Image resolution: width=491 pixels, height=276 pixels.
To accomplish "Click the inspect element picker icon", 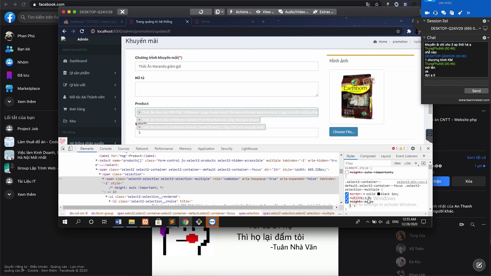I will click(x=63, y=149).
